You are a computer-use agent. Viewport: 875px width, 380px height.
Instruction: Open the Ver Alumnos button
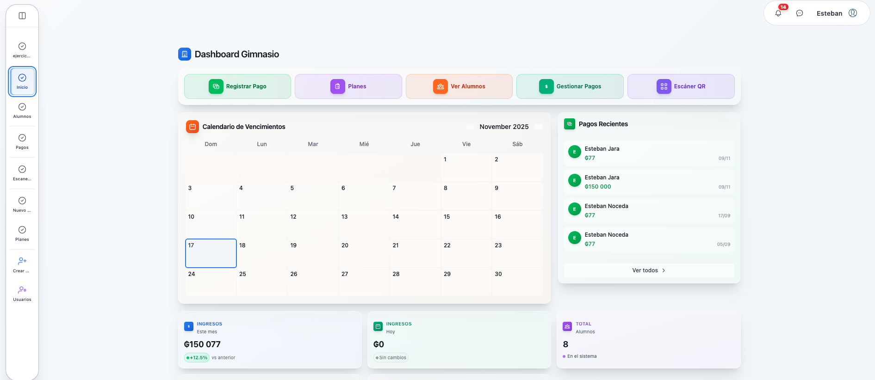pyautogui.click(x=459, y=86)
